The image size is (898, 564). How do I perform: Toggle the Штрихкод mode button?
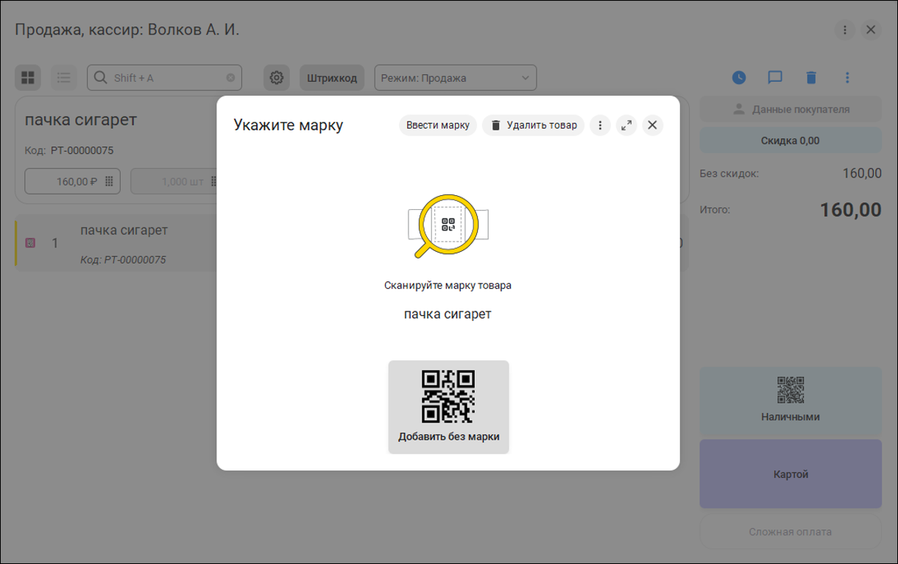coord(332,77)
